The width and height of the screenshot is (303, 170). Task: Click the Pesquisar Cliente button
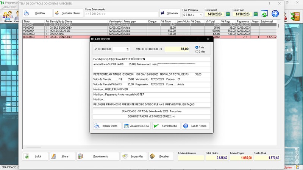68,13
